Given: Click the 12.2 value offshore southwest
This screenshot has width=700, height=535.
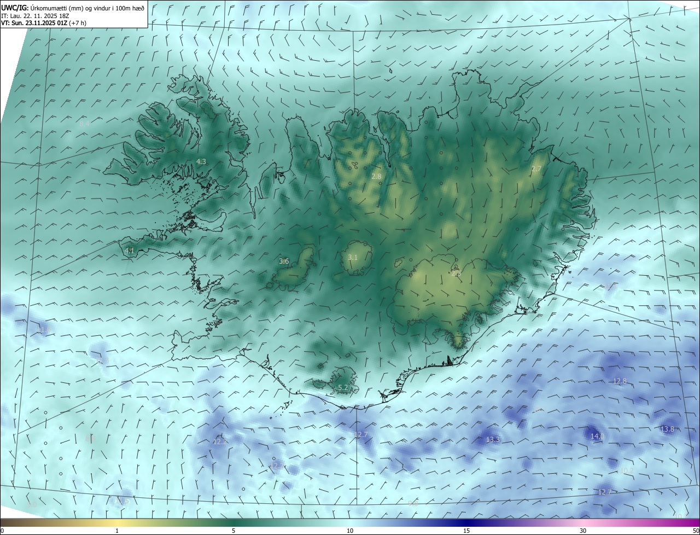Looking at the screenshot, I should (220, 441).
